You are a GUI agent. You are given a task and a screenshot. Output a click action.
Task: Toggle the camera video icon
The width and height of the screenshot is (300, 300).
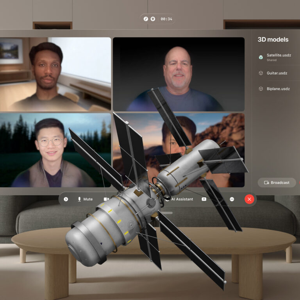point(105,199)
